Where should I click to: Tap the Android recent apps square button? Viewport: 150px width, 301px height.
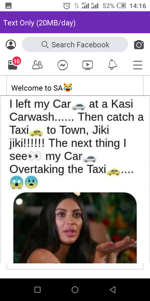pos(37,289)
